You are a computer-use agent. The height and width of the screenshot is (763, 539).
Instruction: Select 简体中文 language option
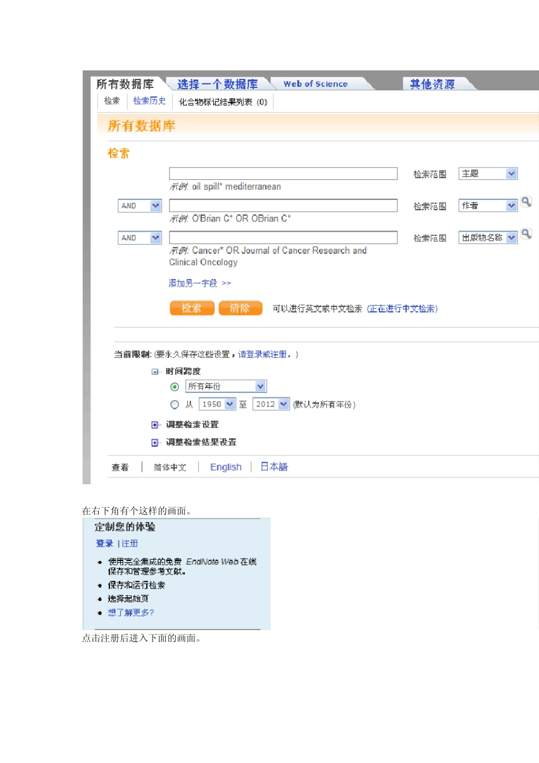[170, 467]
